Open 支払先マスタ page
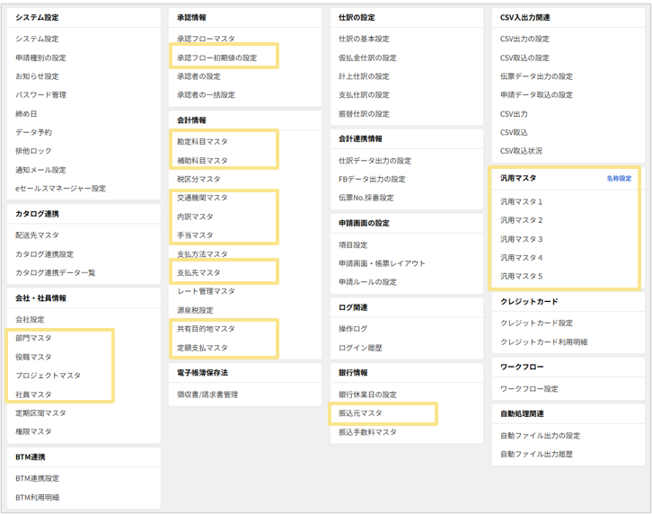Screen dimensions: 652x514 tap(198, 272)
